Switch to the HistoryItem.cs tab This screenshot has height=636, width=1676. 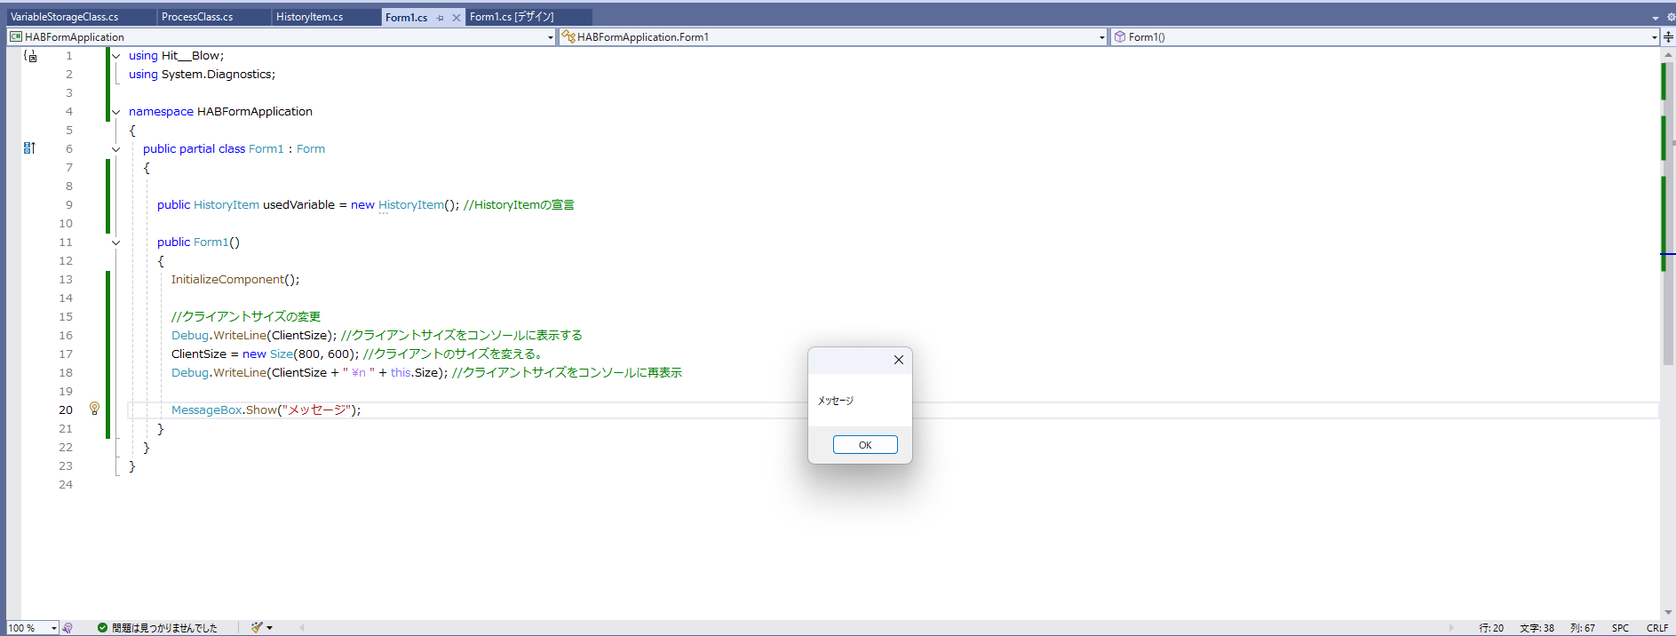pyautogui.click(x=309, y=17)
